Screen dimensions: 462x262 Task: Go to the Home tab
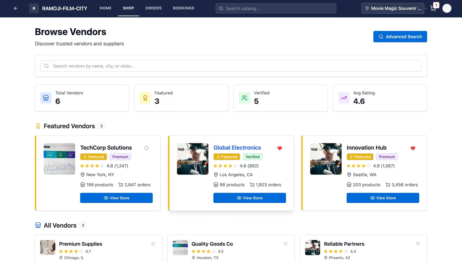(x=105, y=8)
